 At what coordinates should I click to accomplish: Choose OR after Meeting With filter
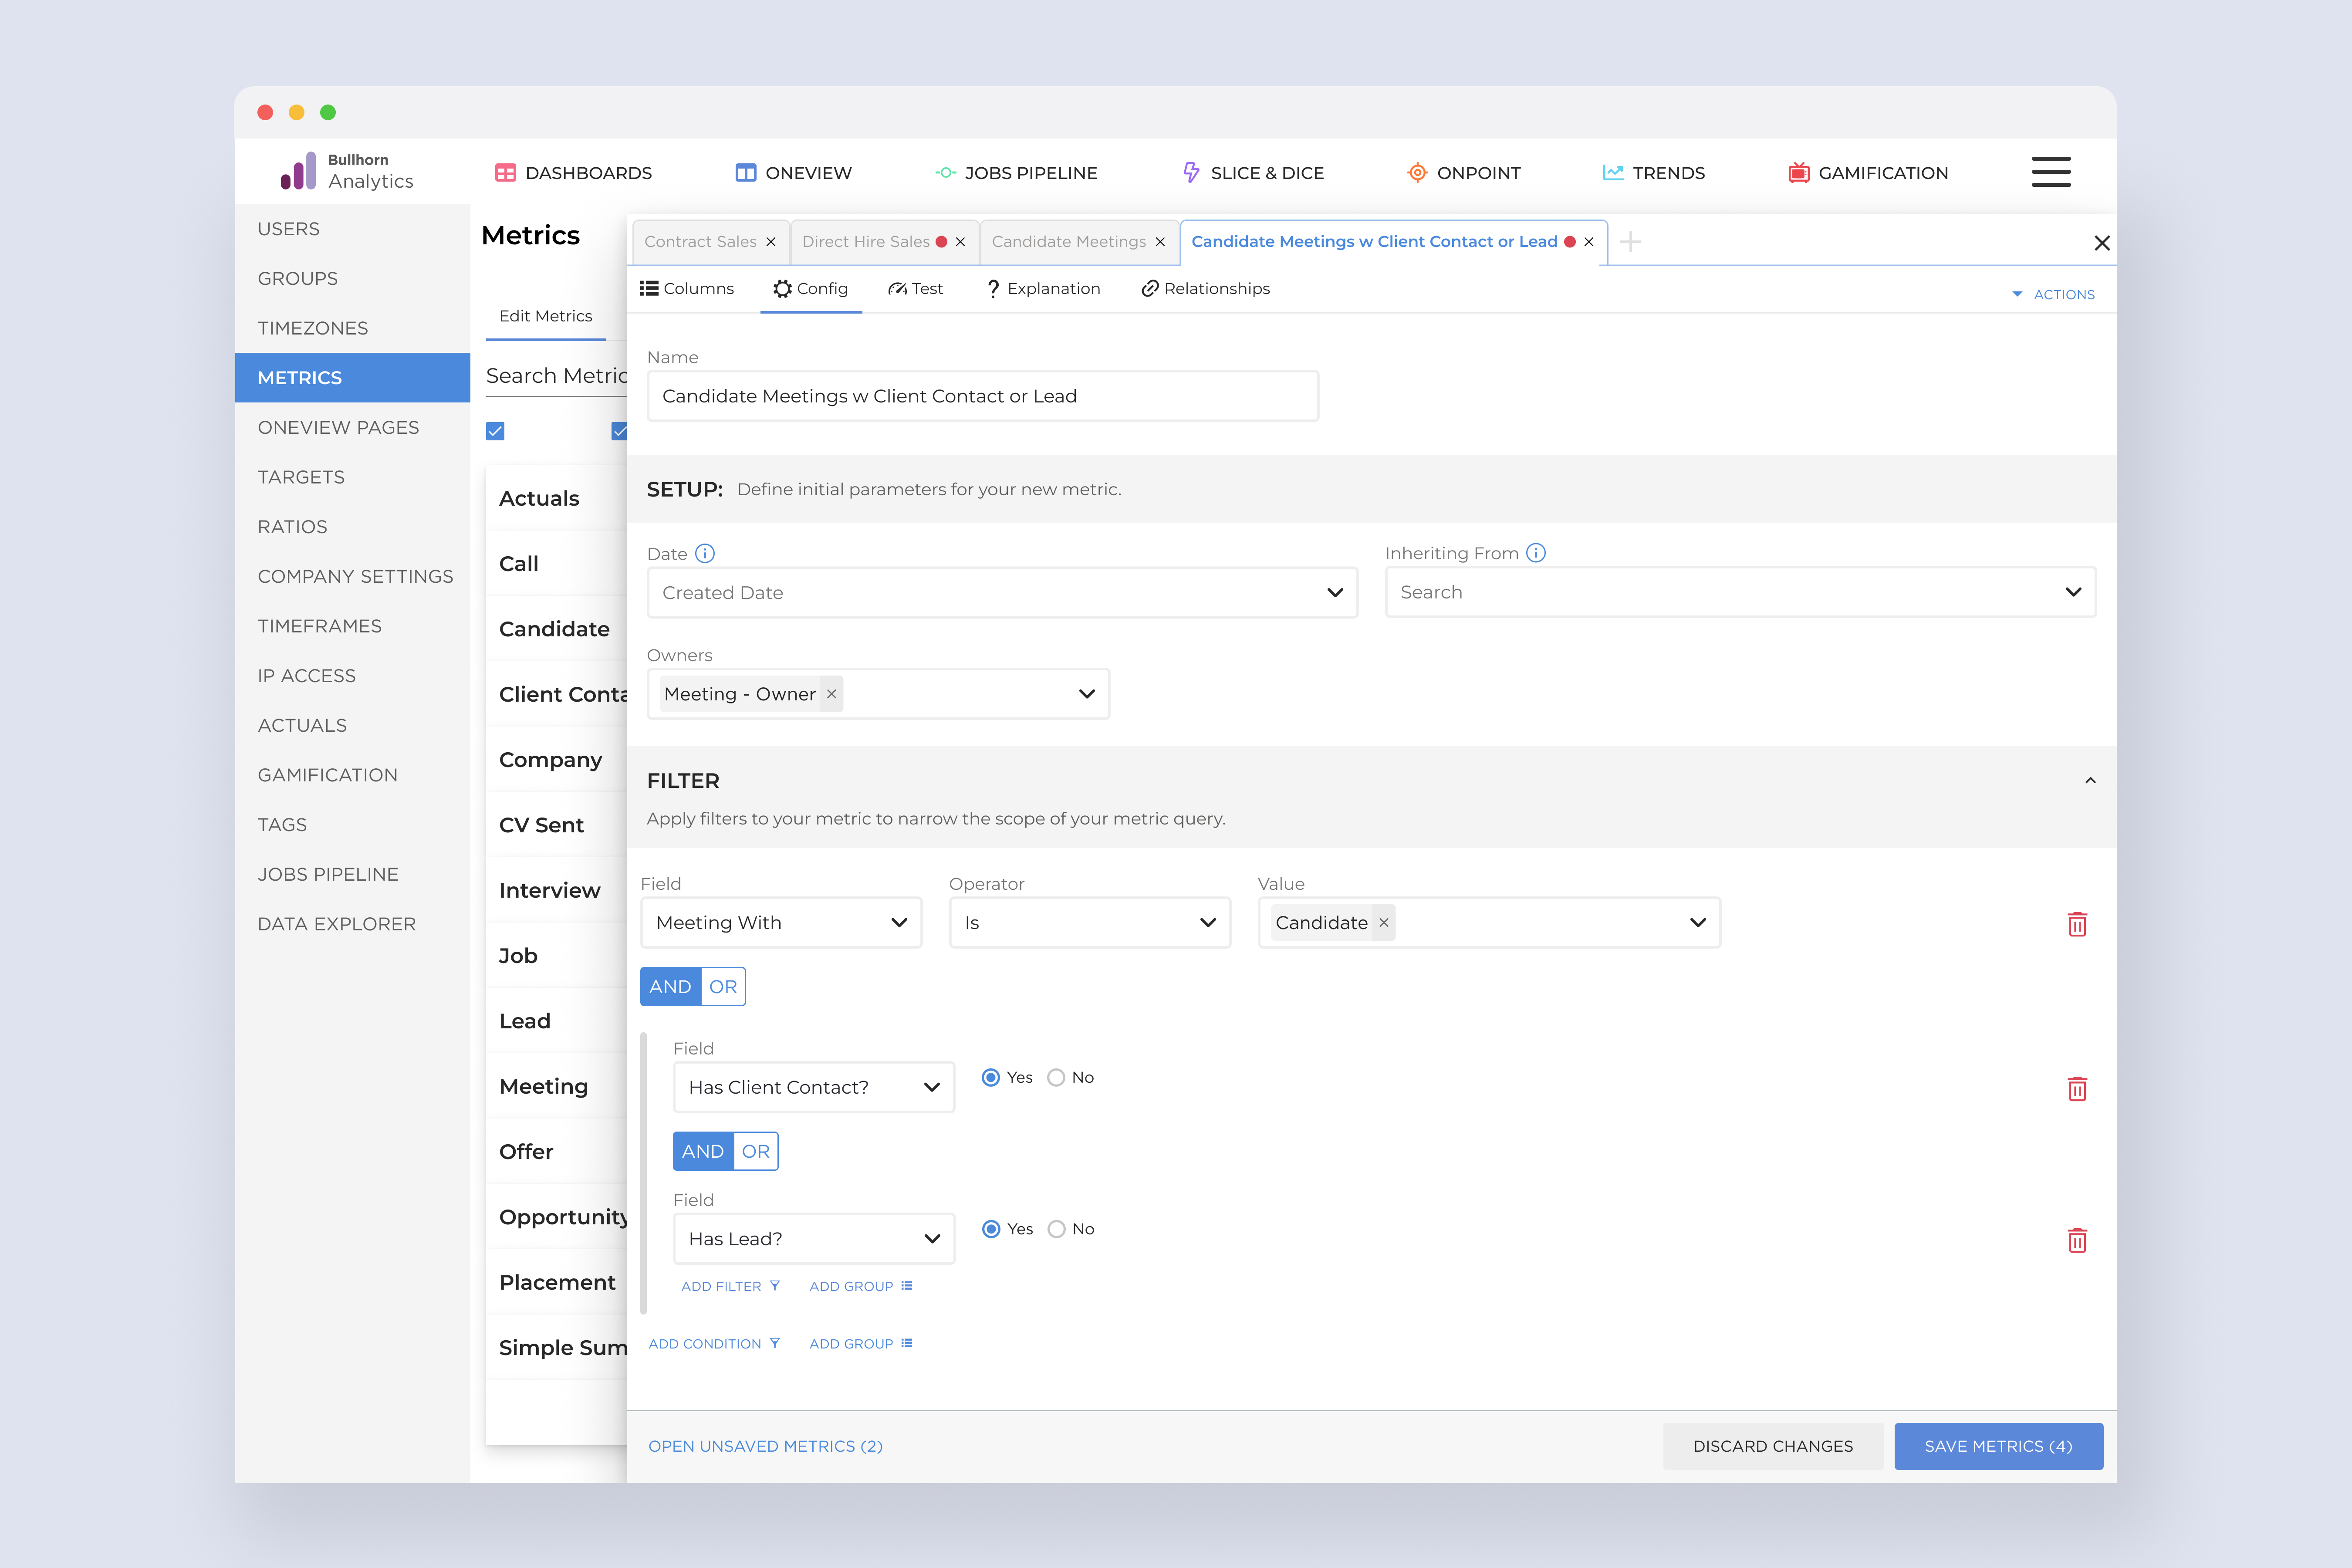(x=723, y=987)
